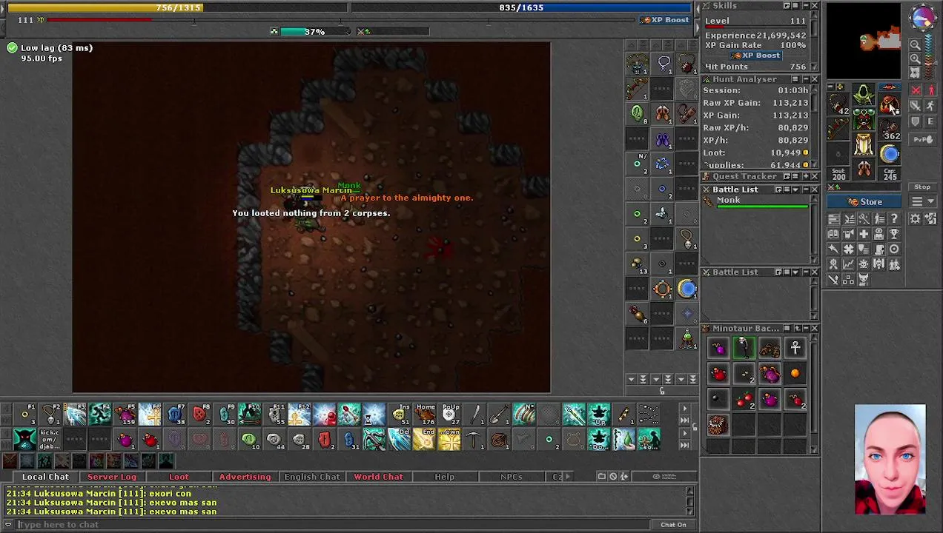Image resolution: width=943 pixels, height=533 pixels.
Task: Toggle stand while fighting mode
Action: coord(930,90)
